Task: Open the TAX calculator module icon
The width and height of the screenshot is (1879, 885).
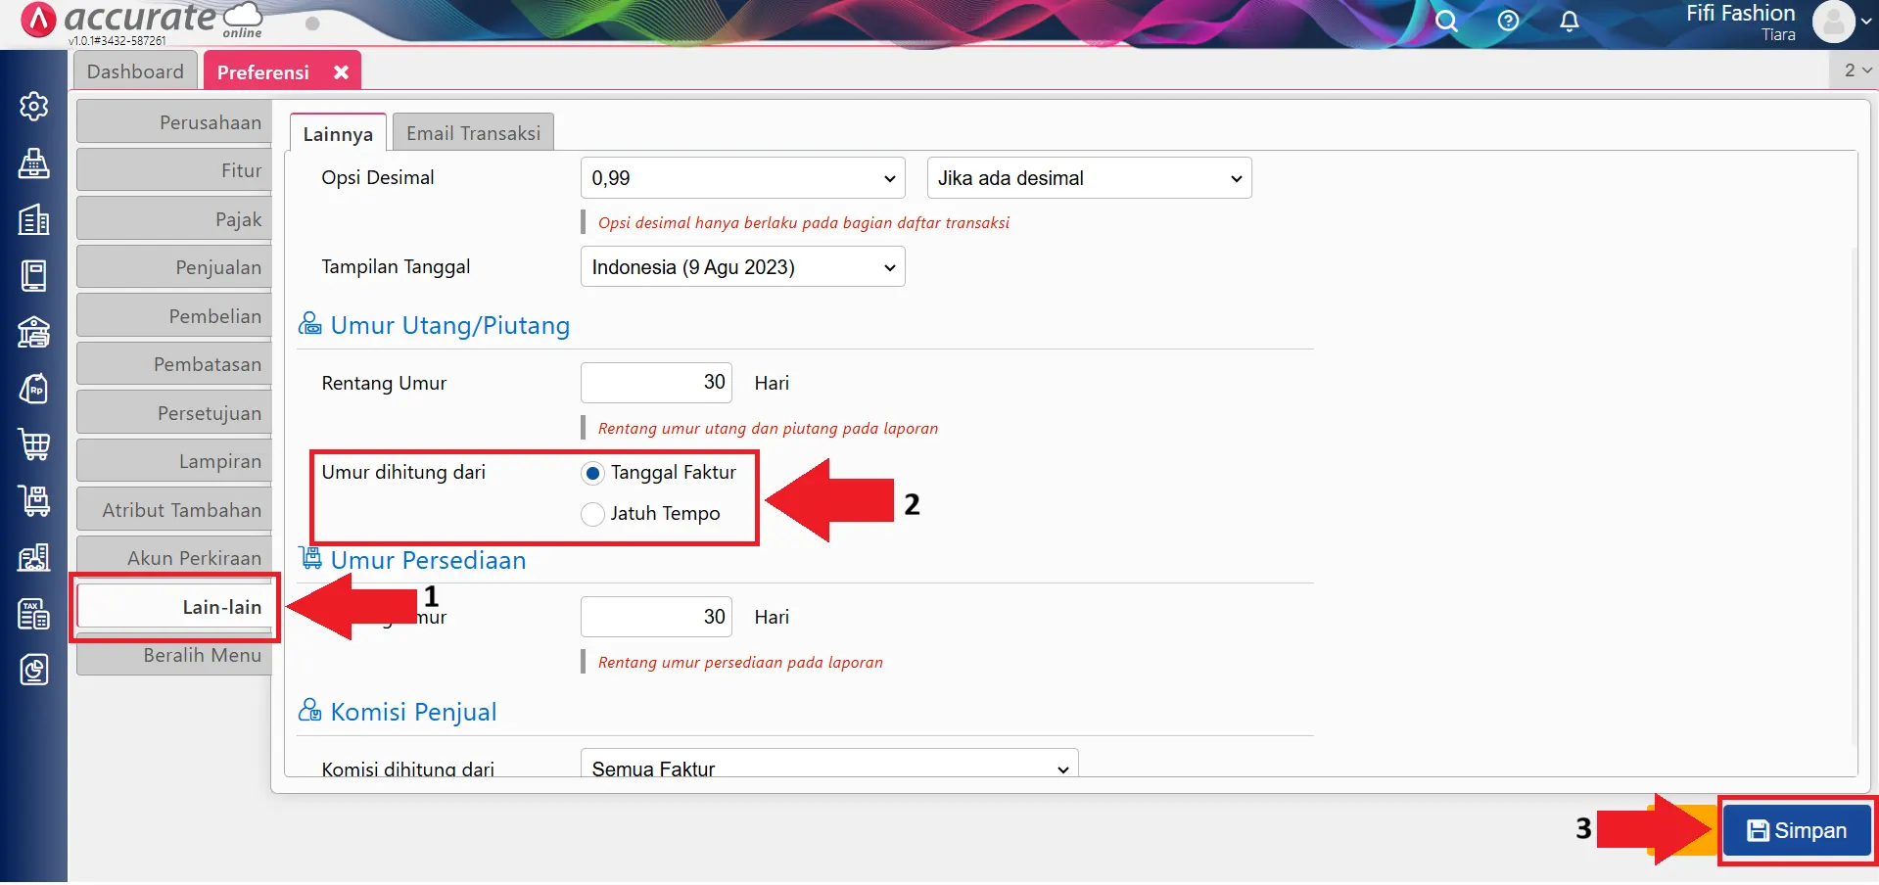Action: coord(34,615)
